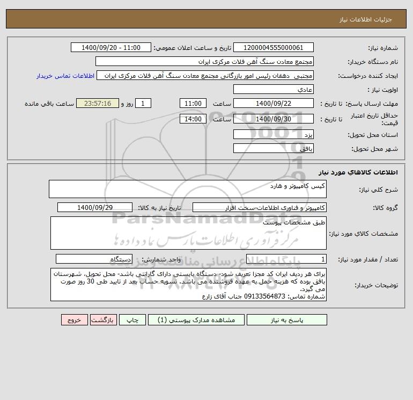Click label 'شرح کلی نیاز:'
Viewport: 413px width, 400px height.
379,190
